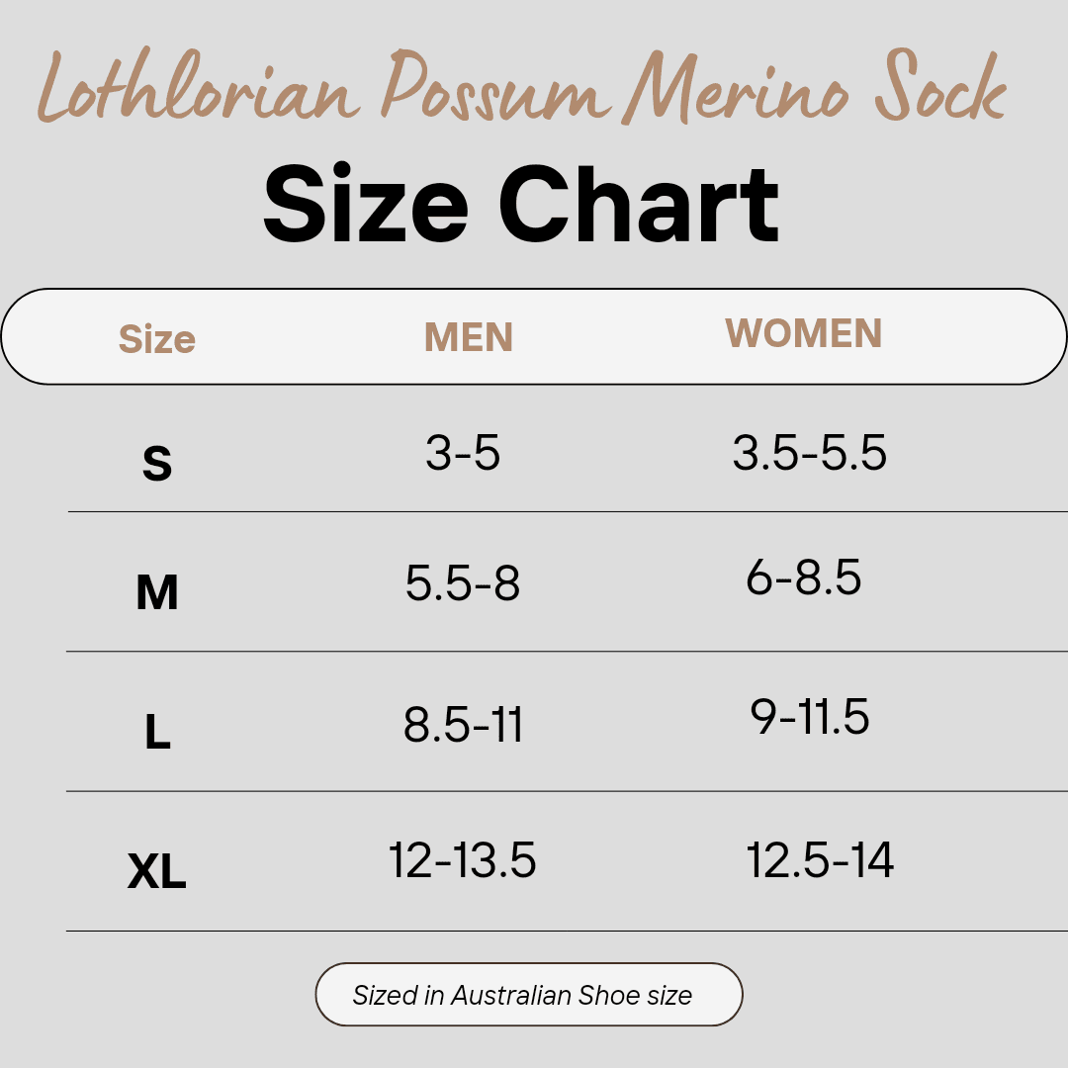Click the 'L' size row label
Image resolution: width=1068 pixels, height=1068 pixels.
pos(157,733)
